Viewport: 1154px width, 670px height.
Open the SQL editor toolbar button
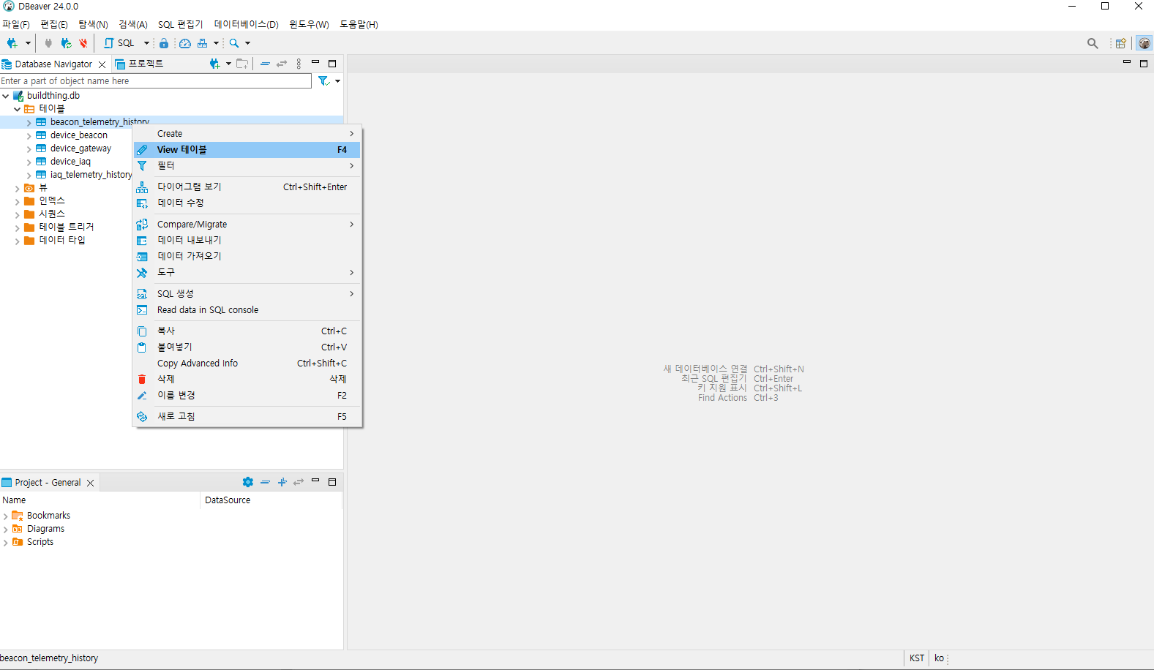pos(120,43)
